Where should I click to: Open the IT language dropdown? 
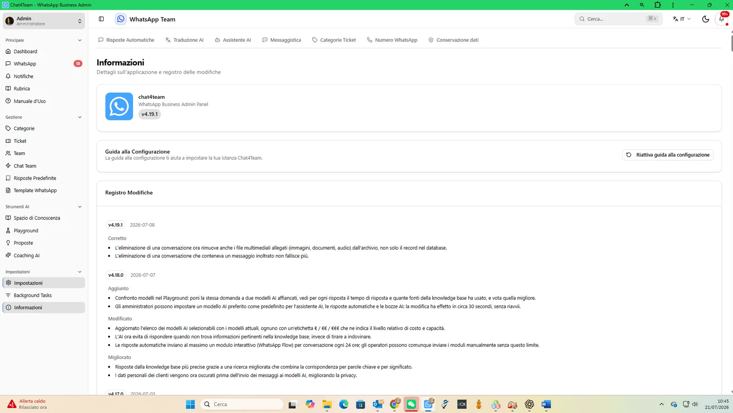point(682,19)
